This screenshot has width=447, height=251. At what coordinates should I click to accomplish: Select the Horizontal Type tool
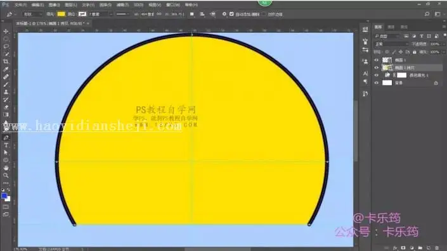click(6, 145)
